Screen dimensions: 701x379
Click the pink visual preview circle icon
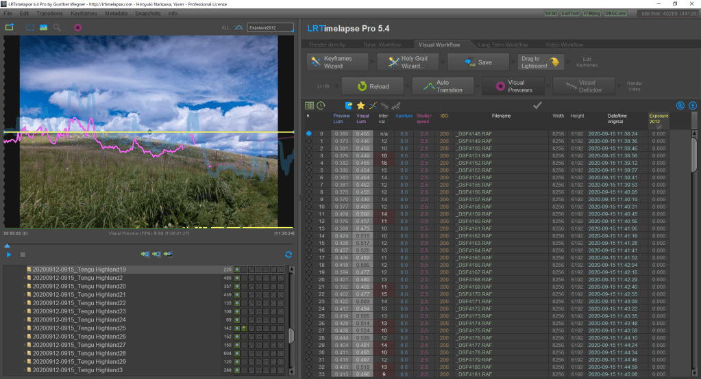[x=77, y=28]
